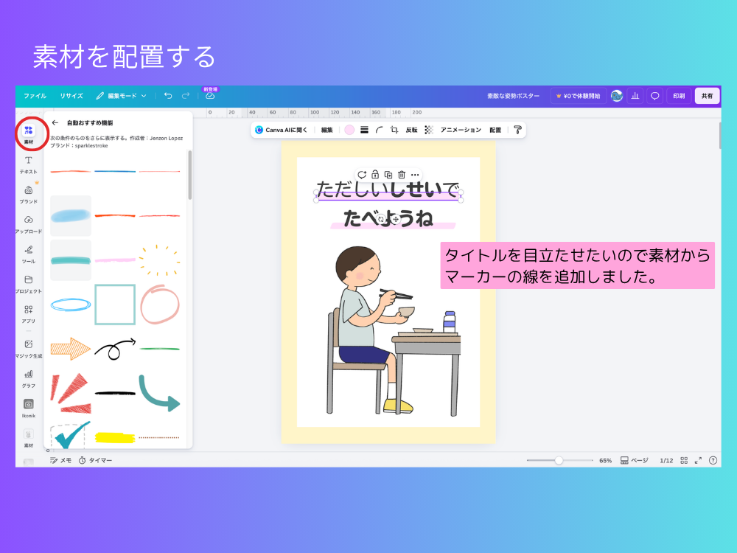Select the pale pink marker line element
This screenshot has height=553, width=737.
tap(115, 260)
